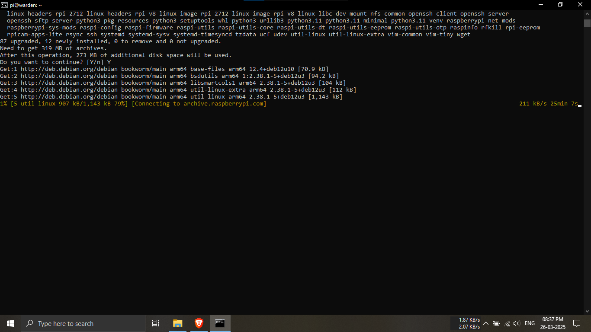591x332 pixels.
Task: Open the notification action center
Action: click(x=576, y=323)
